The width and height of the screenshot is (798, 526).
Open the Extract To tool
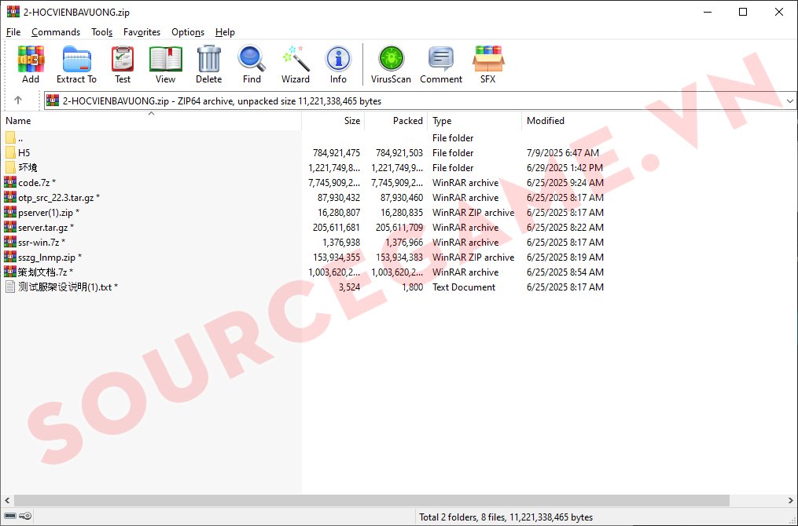(76, 64)
